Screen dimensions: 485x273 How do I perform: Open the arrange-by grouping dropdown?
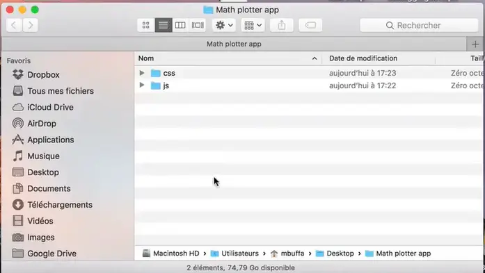pos(253,25)
